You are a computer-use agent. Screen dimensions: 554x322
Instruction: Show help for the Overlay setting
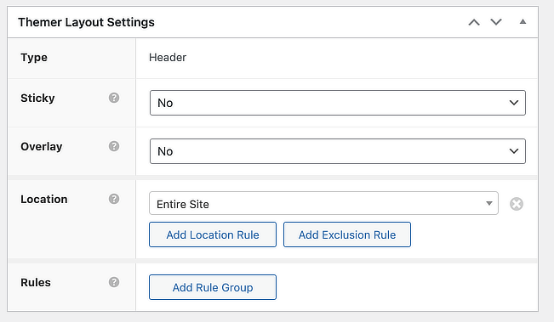(114, 146)
